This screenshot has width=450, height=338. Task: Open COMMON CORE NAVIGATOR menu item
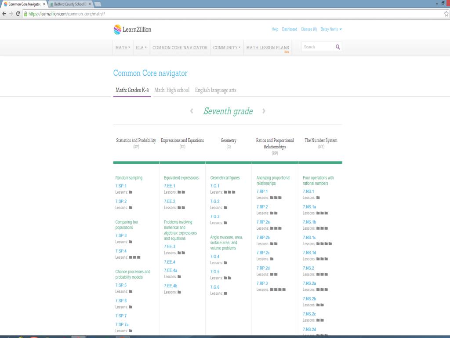[x=180, y=48]
